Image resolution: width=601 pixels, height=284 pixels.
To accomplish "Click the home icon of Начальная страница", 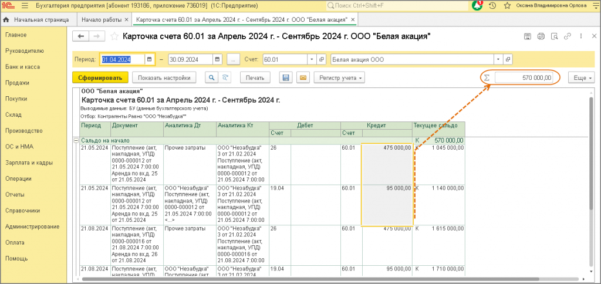I will coord(6,19).
